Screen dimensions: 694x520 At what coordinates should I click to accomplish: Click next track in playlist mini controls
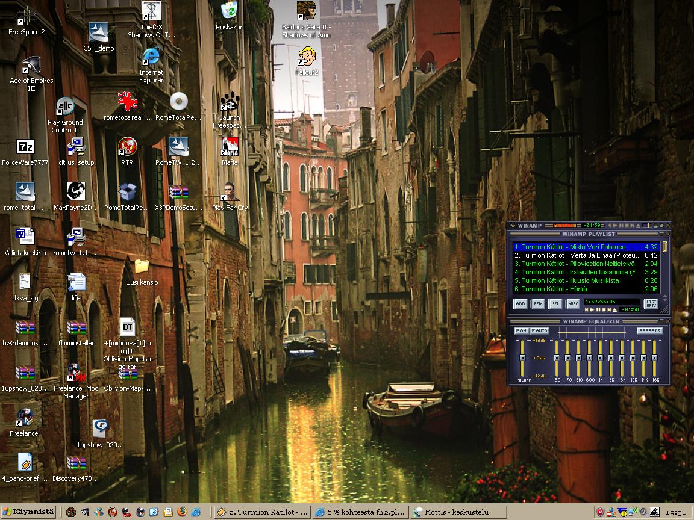click(609, 309)
